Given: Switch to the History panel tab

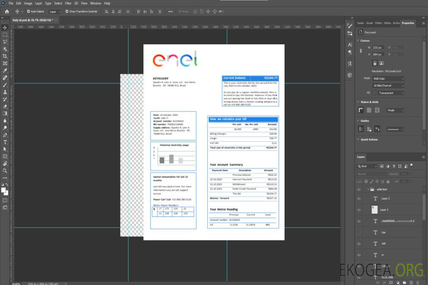Looking at the screenshot, I should [387, 23].
